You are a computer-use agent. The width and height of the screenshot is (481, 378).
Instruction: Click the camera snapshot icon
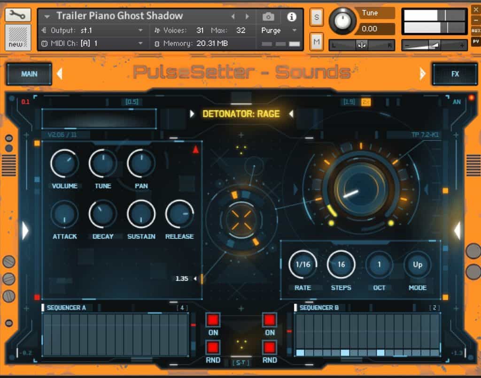pyautogui.click(x=268, y=16)
